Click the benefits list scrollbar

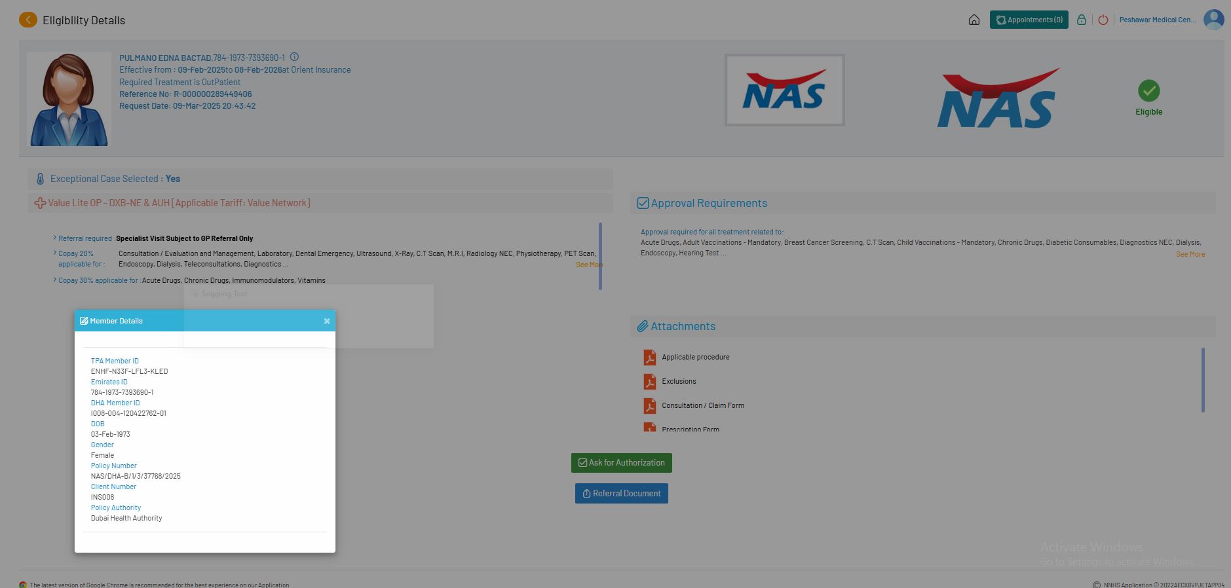600,256
